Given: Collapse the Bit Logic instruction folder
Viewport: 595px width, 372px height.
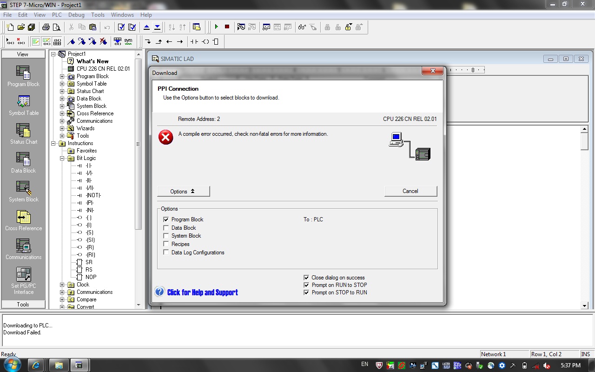Looking at the screenshot, I should tap(62, 158).
